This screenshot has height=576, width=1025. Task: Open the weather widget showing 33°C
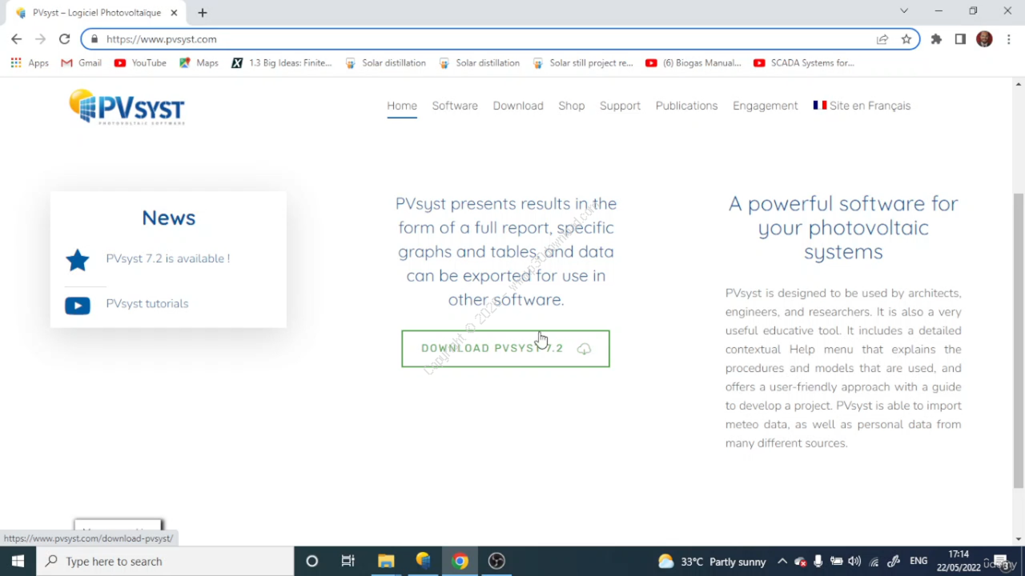point(712,562)
